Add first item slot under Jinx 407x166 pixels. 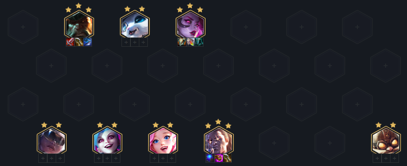tap(99, 158)
